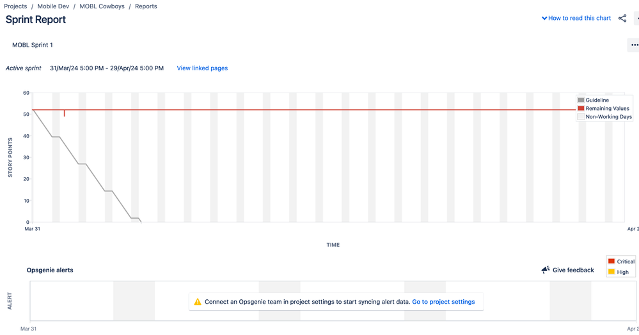
Task: Click the red Remaining Values legend swatch
Action: pos(581,109)
